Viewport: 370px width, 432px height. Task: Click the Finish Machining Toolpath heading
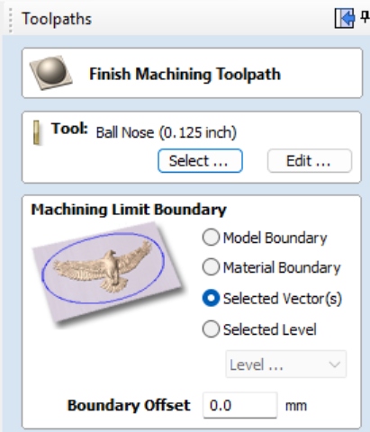[185, 74]
